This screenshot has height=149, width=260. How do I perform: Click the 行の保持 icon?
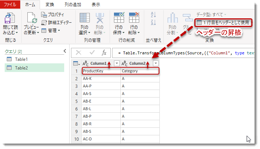point(119,17)
